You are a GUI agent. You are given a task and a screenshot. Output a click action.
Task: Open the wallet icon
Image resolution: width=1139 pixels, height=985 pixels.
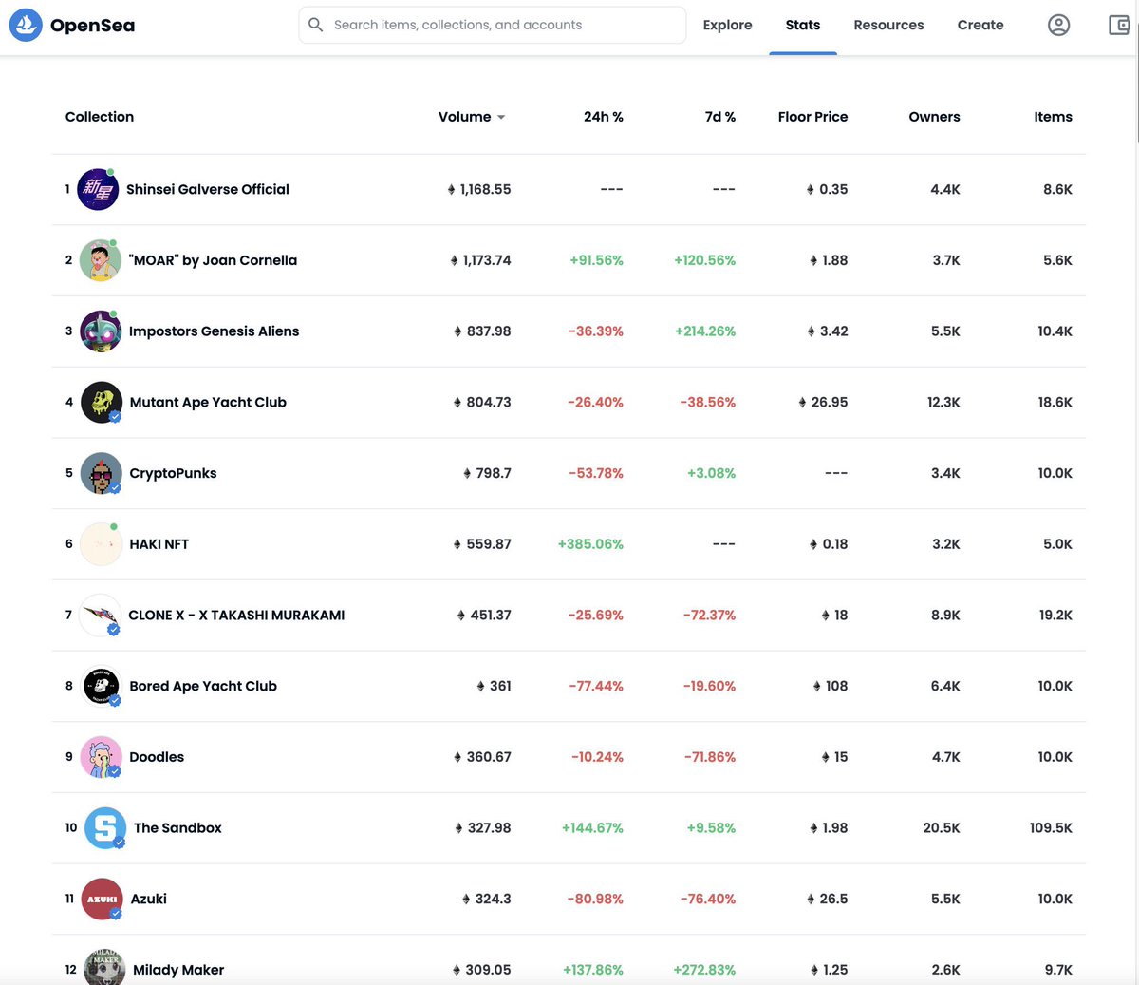1121,26
